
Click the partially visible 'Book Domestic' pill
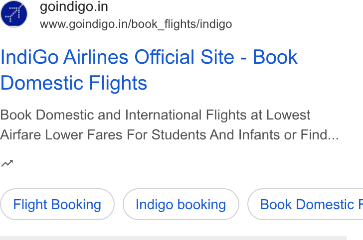point(305,204)
